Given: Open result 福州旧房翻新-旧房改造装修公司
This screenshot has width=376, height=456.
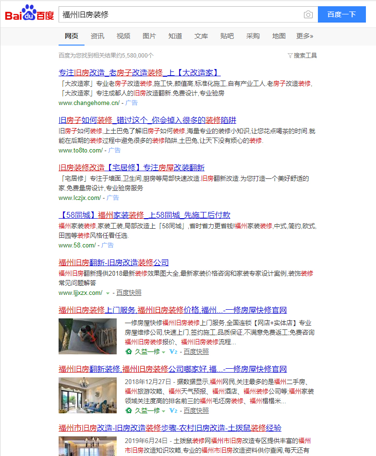Looking at the screenshot, I should (114, 262).
